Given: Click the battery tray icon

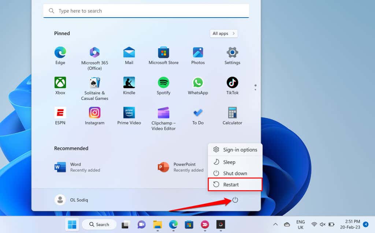Looking at the screenshot, I should pos(331,224).
